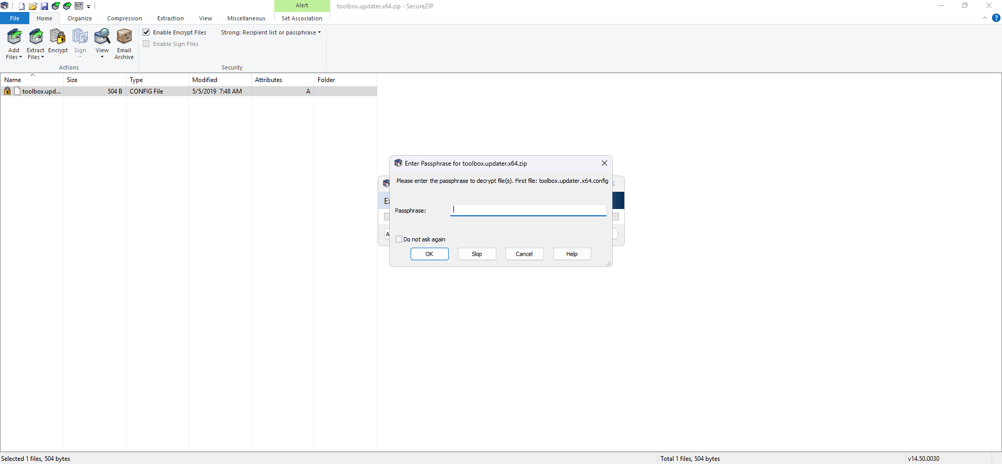Switch to the Home tab

click(x=44, y=18)
